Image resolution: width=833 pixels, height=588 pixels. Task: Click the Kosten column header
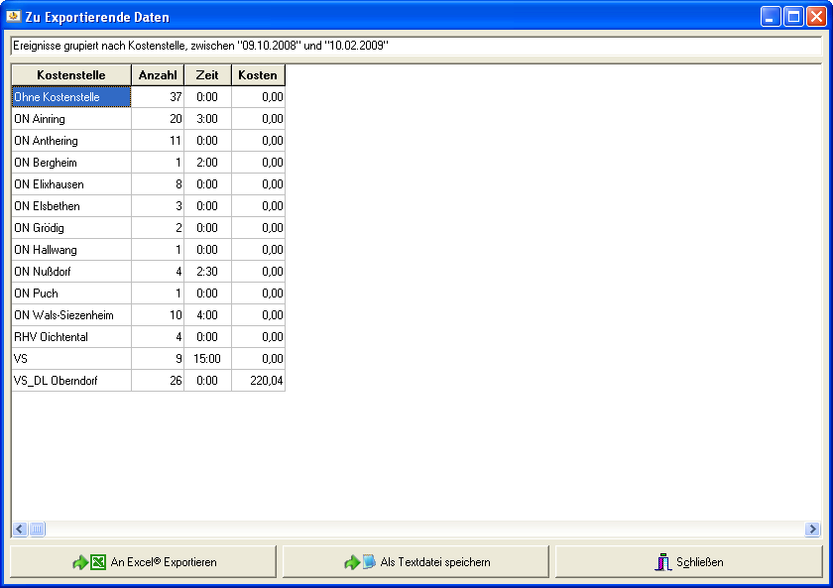pos(258,75)
